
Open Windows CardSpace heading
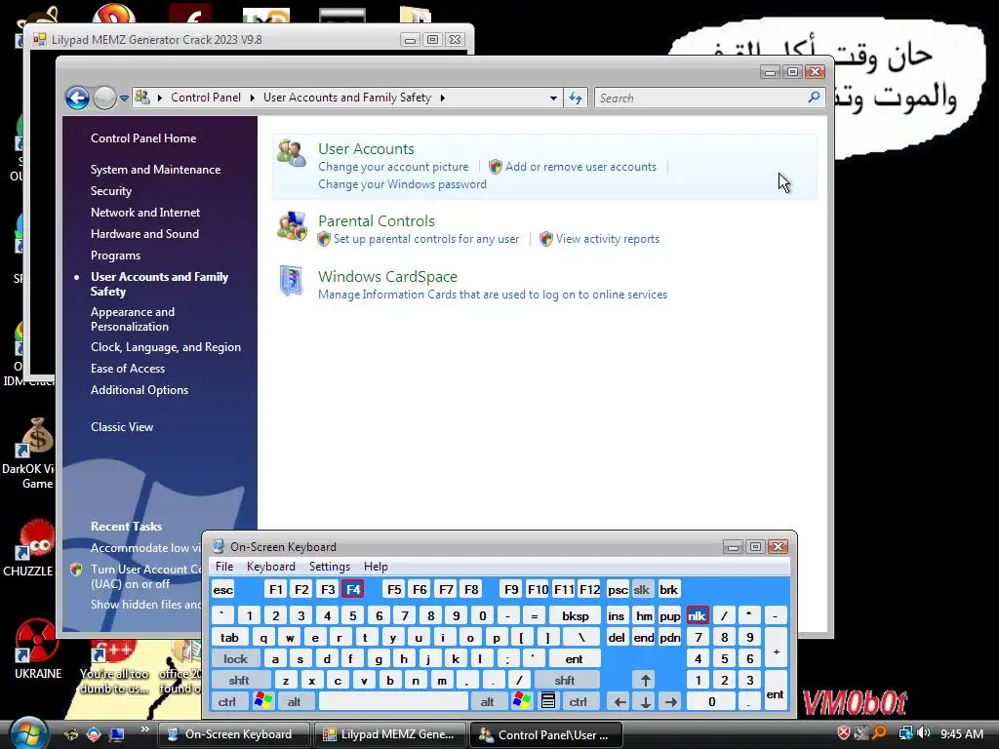click(x=387, y=276)
